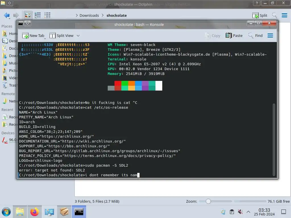Click Show Desktop button in tray

coord(284,212)
